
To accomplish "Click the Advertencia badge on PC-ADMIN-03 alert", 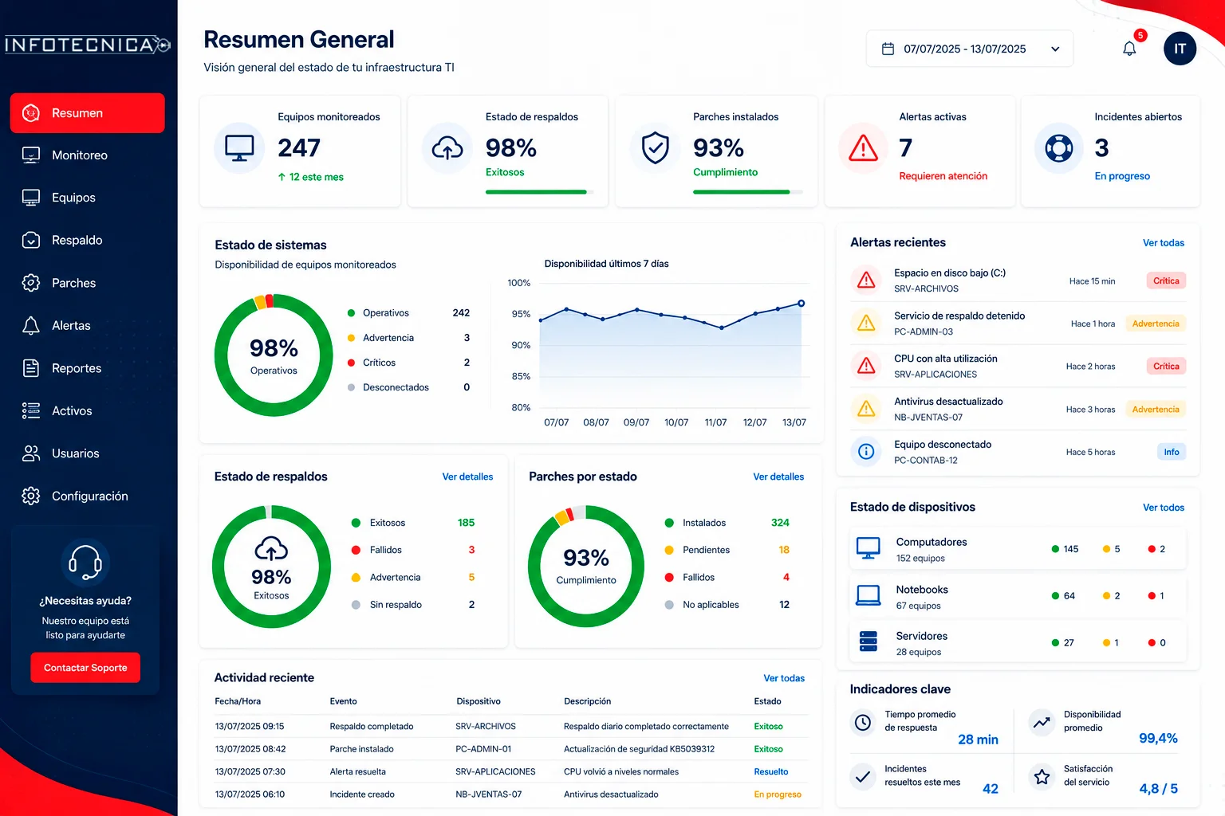I will tap(1156, 324).
